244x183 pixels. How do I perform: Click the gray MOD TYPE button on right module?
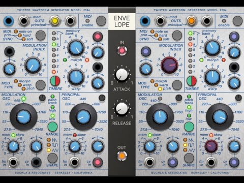click(x=177, y=85)
